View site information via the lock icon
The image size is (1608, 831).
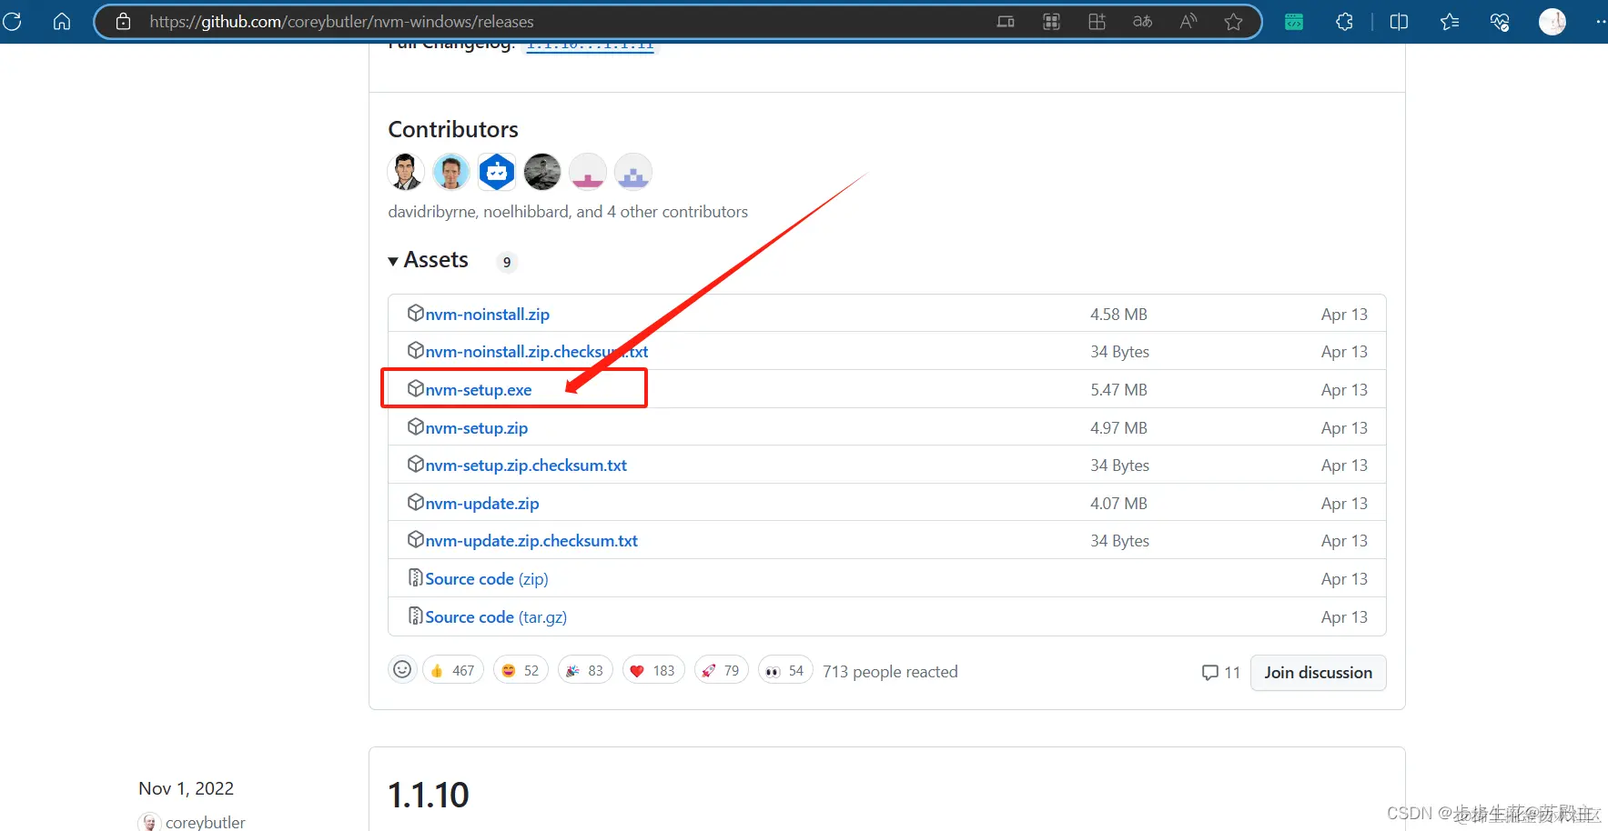coord(124,21)
